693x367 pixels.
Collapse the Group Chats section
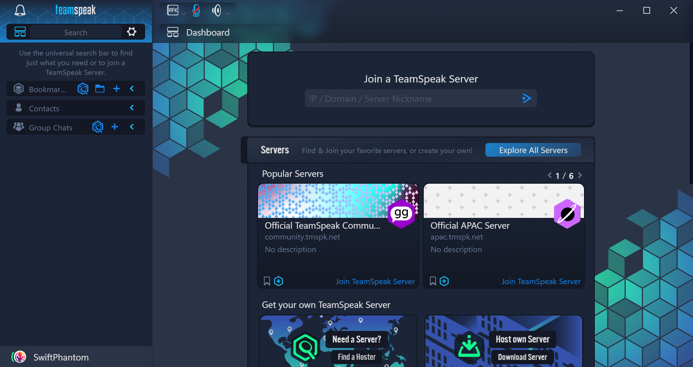pyautogui.click(x=132, y=127)
